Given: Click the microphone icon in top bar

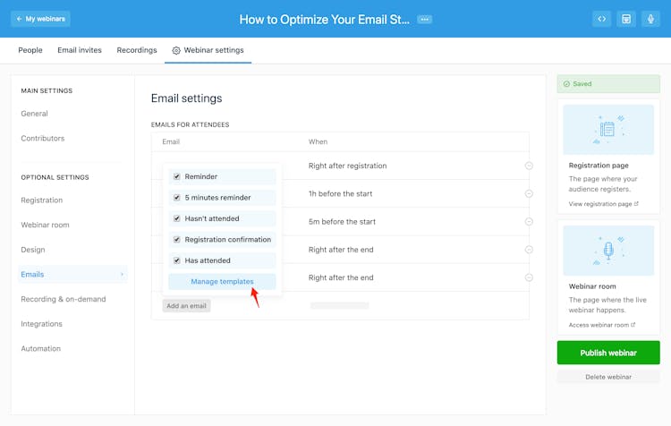Looking at the screenshot, I should coord(650,19).
